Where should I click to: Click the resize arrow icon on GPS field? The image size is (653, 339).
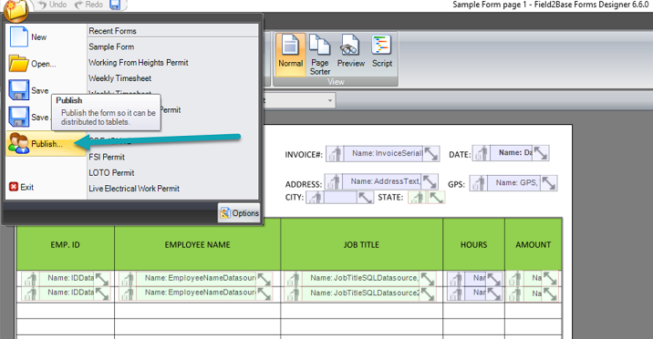coord(549,183)
